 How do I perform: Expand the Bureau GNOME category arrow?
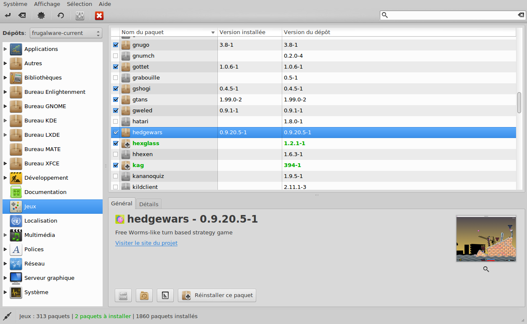(x=5, y=106)
